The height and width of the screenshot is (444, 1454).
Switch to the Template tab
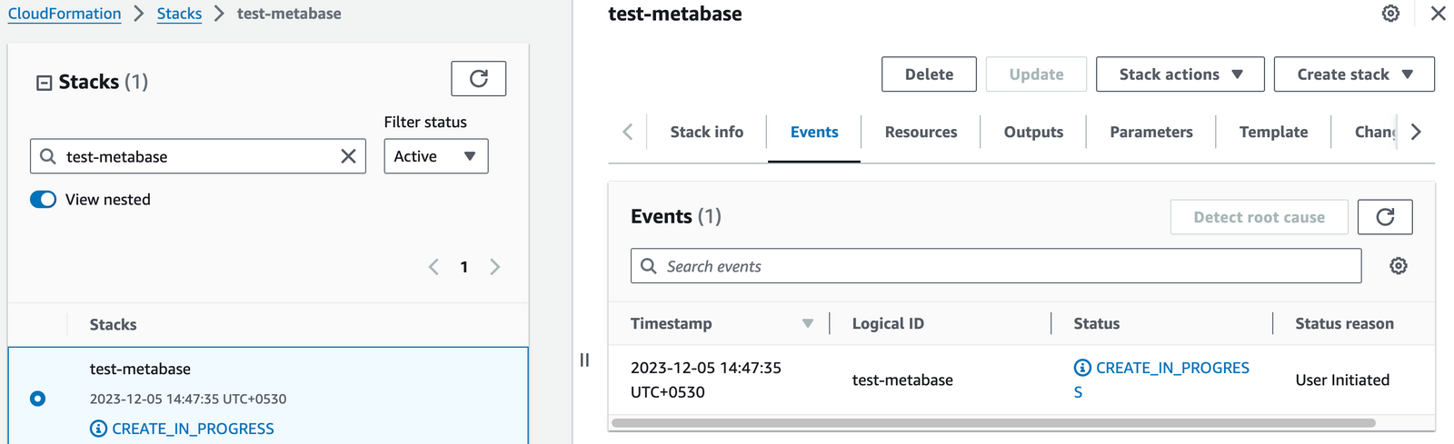click(1273, 132)
